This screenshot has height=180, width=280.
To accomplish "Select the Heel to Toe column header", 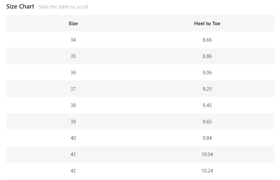I will tap(207, 23).
